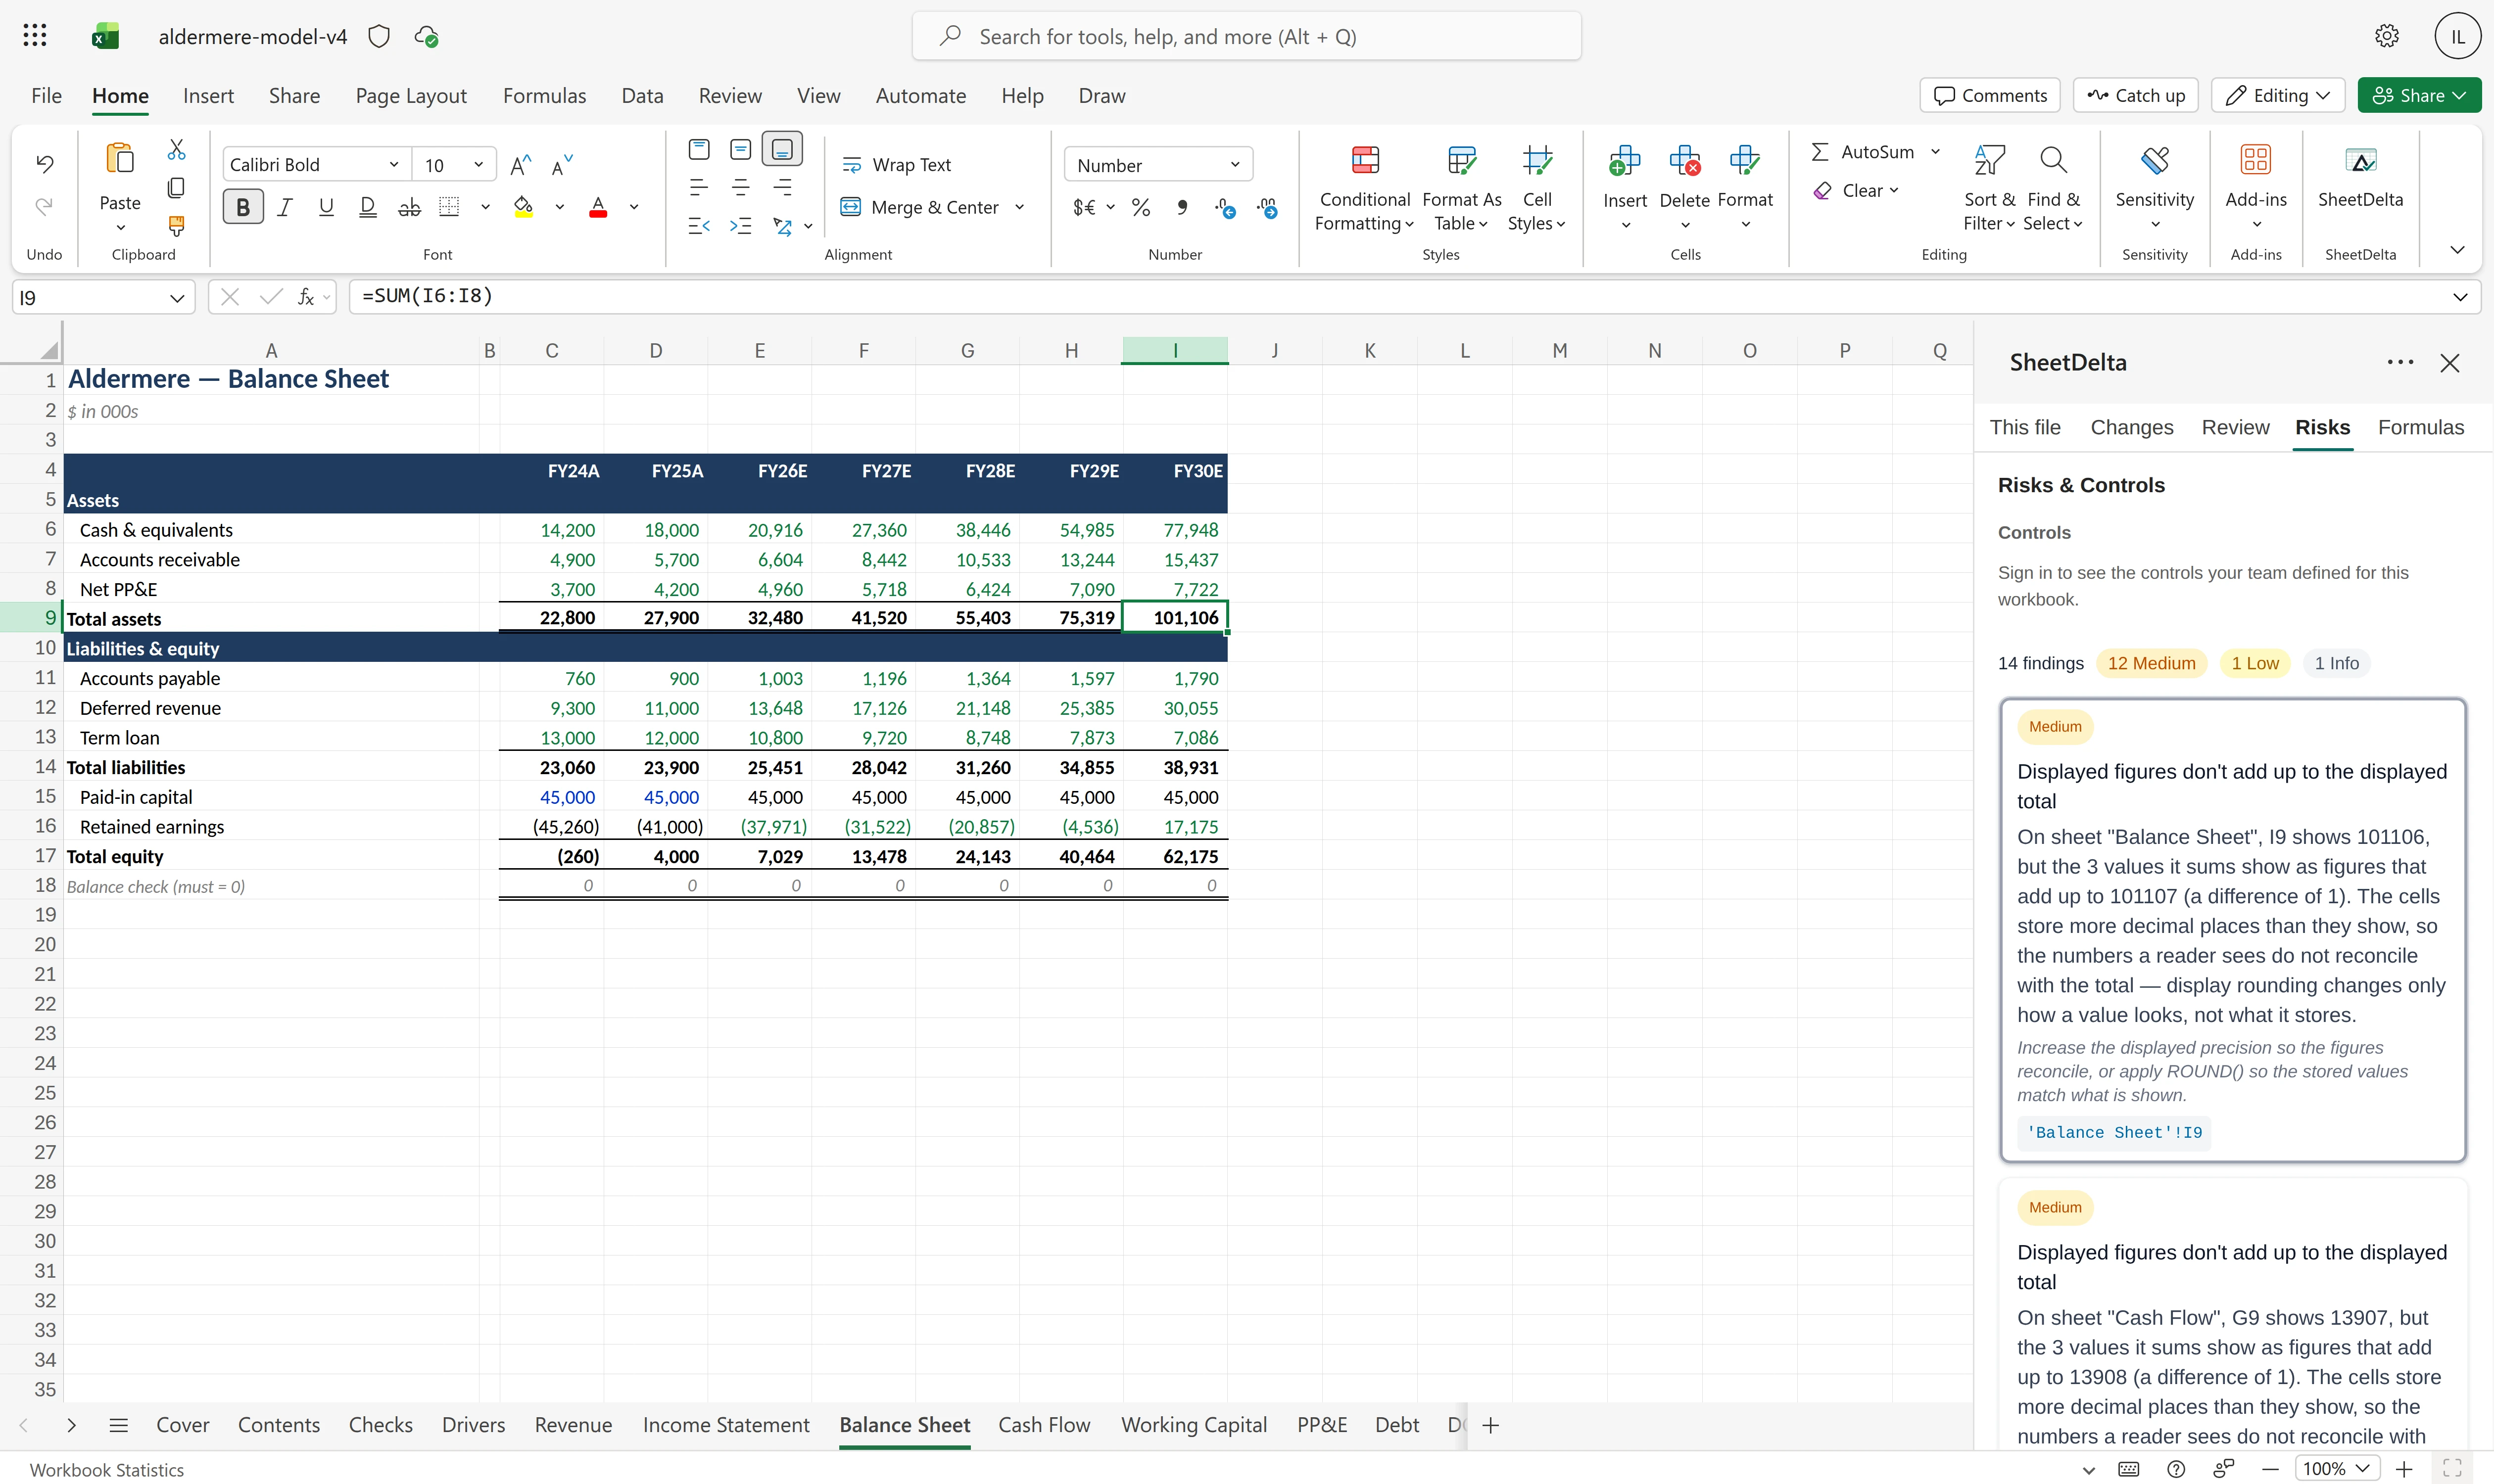Click the Catch up button
Image resolution: width=2494 pixels, height=1484 pixels.
pyautogui.click(x=2136, y=96)
